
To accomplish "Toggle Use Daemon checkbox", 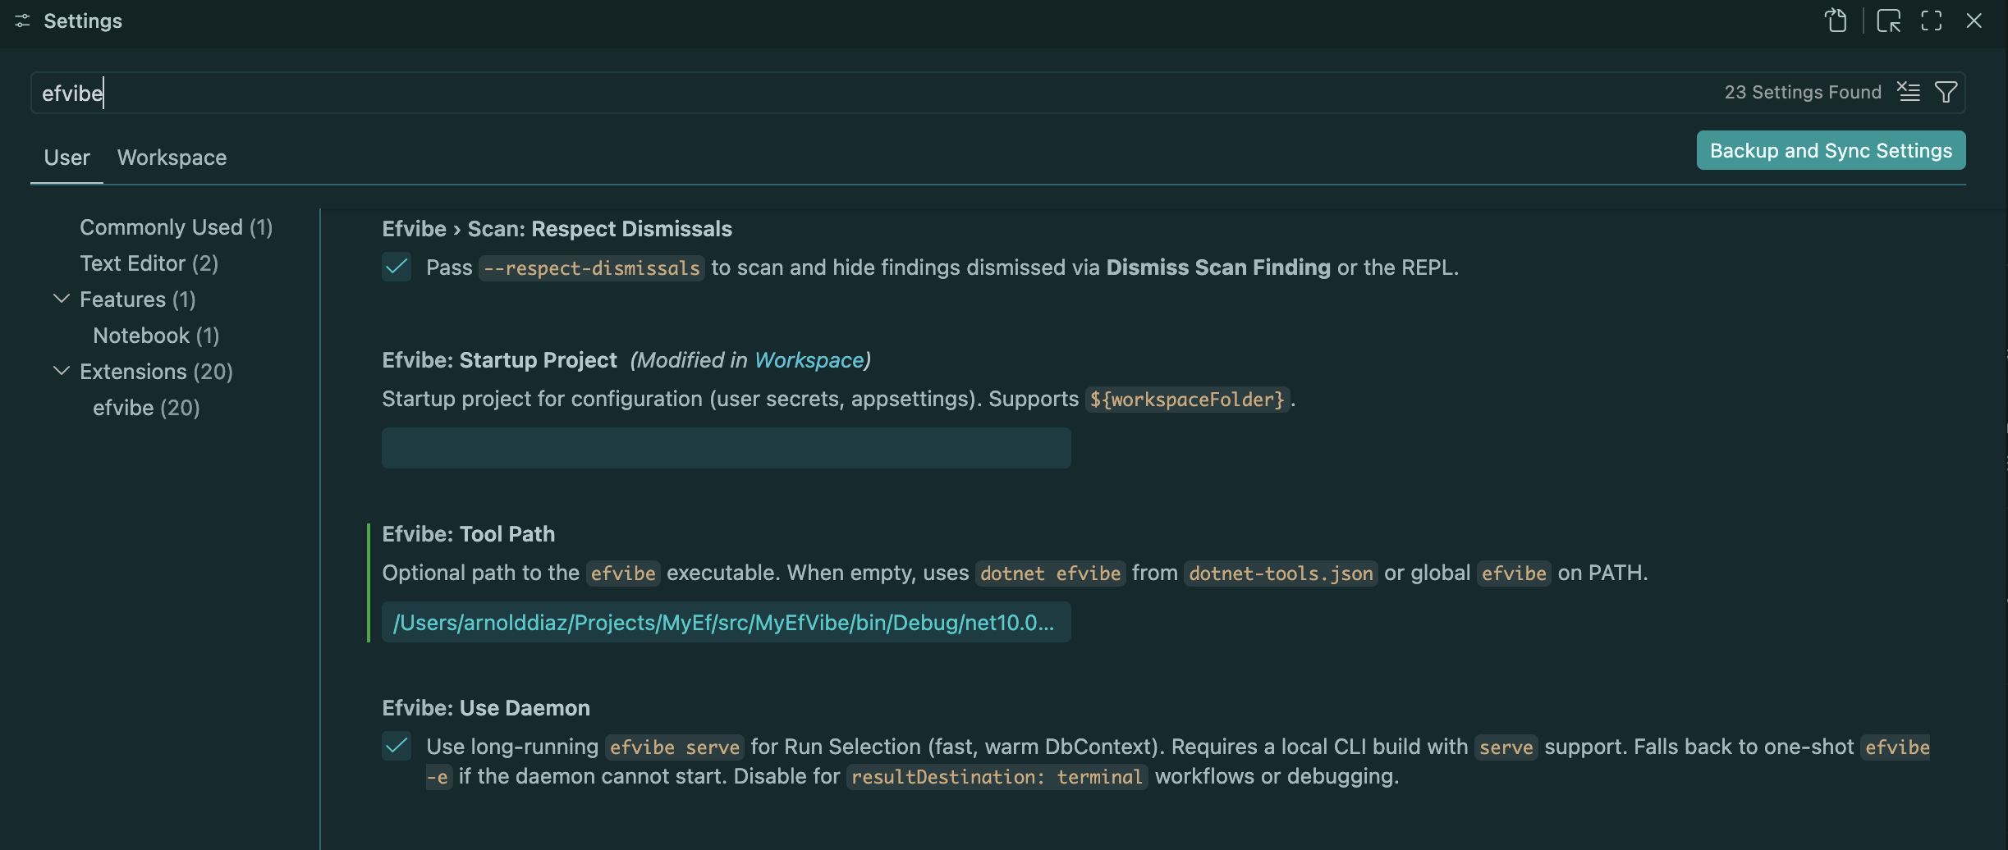I will (x=397, y=746).
